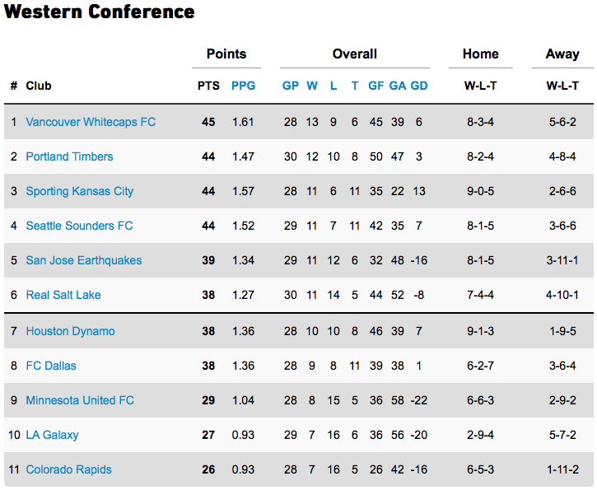Open the Vancouver Whitecaps FC club link
The height and width of the screenshot is (490, 597).
coord(91,122)
